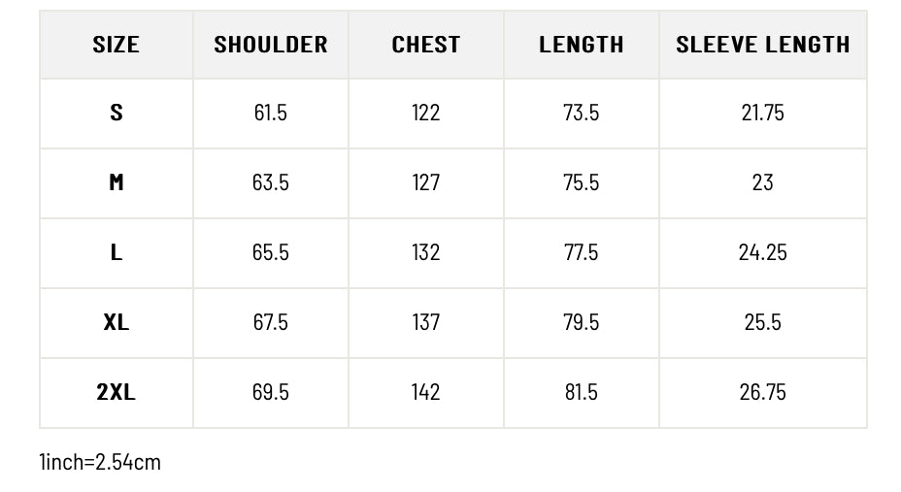The image size is (901, 492).
Task: Click the 1inch=2.54cm note text
Action: coord(100,462)
